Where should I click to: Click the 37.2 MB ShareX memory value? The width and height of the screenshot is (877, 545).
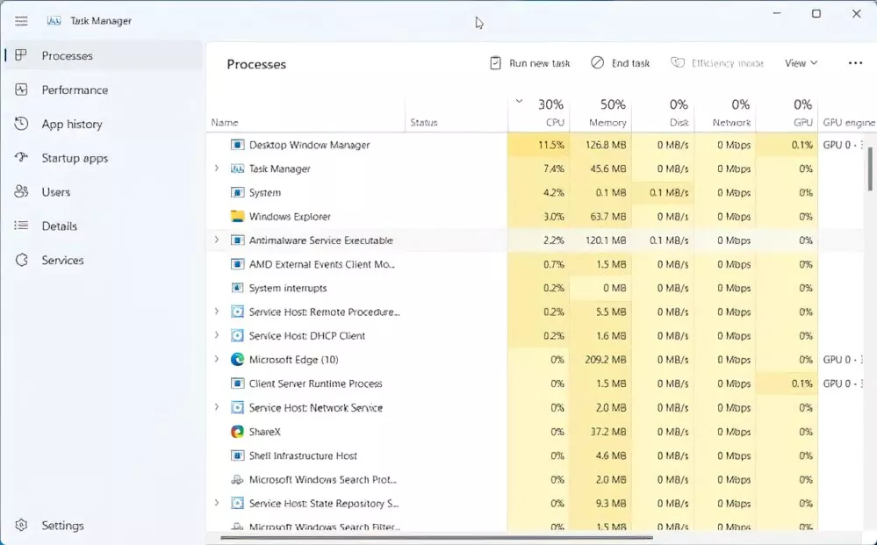click(x=608, y=432)
